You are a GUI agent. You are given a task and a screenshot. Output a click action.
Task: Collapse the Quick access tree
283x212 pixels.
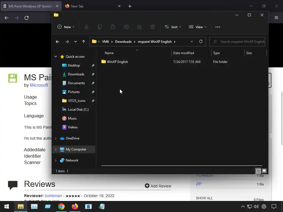pos(56,56)
